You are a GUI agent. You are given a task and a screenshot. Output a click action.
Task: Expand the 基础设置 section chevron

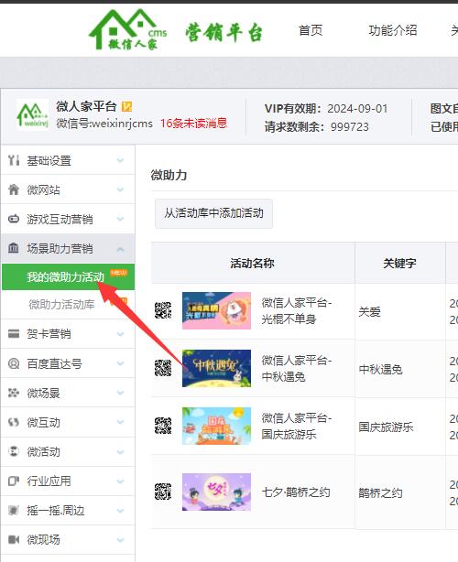pyautogui.click(x=121, y=160)
